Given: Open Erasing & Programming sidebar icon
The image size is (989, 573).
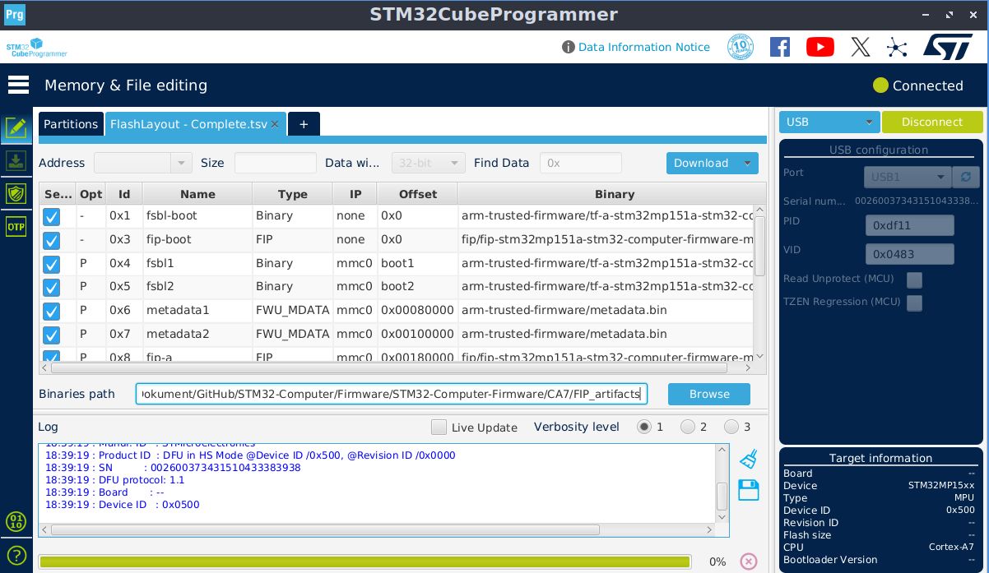Looking at the screenshot, I should [x=16, y=161].
